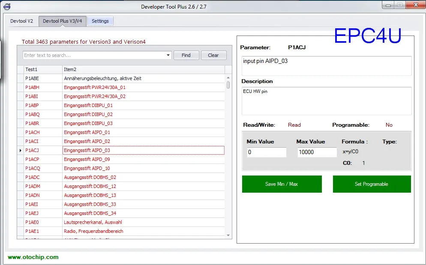Image resolution: width=426 pixels, height=265 pixels.
Task: Sort by the Test1 column header
Action: (43, 69)
